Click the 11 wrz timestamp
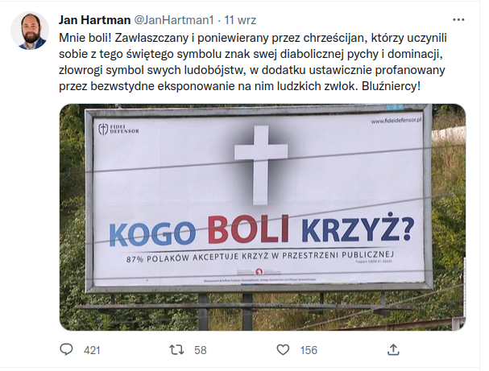 click(x=240, y=20)
